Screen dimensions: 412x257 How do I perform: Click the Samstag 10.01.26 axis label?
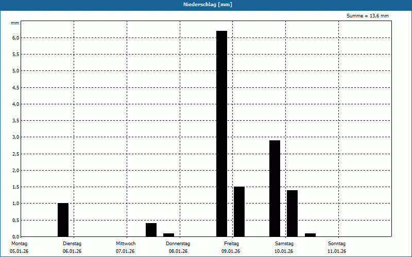284,247
